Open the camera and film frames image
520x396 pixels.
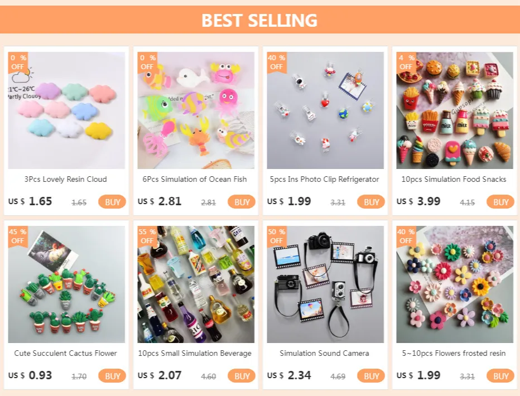point(325,284)
